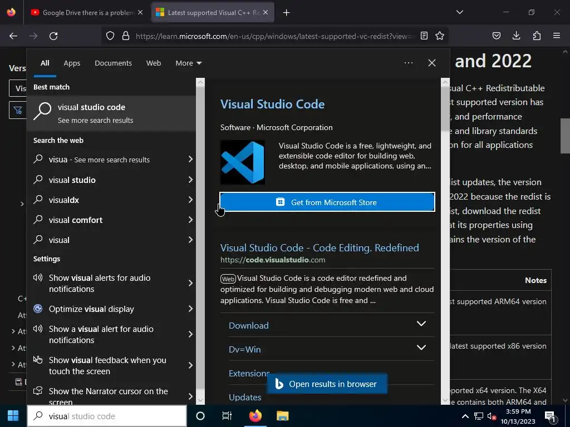
Task: Click the taskbar search box
Action: coord(107,416)
